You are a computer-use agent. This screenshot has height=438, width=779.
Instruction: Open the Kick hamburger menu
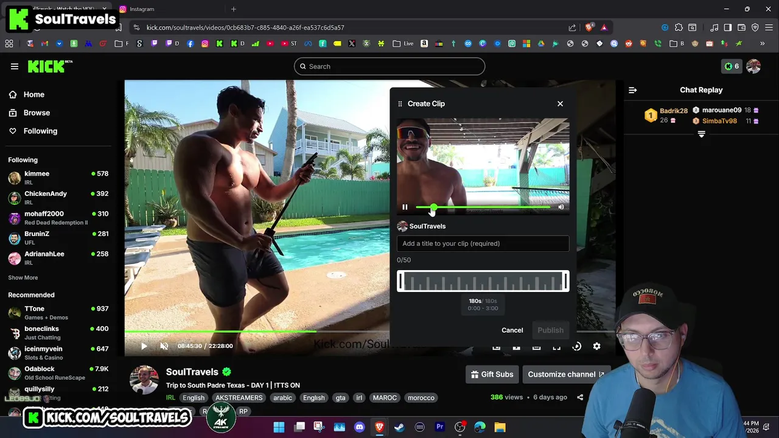point(15,66)
